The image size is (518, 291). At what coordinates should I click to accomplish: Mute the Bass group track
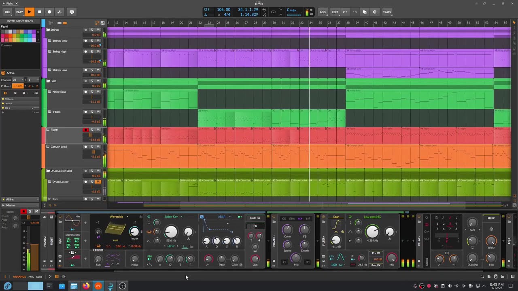tap(98, 81)
